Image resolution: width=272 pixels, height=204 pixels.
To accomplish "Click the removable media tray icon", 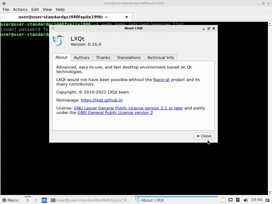I will (x=238, y=200).
